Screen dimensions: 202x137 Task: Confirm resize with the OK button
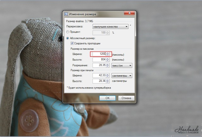[107, 98]
